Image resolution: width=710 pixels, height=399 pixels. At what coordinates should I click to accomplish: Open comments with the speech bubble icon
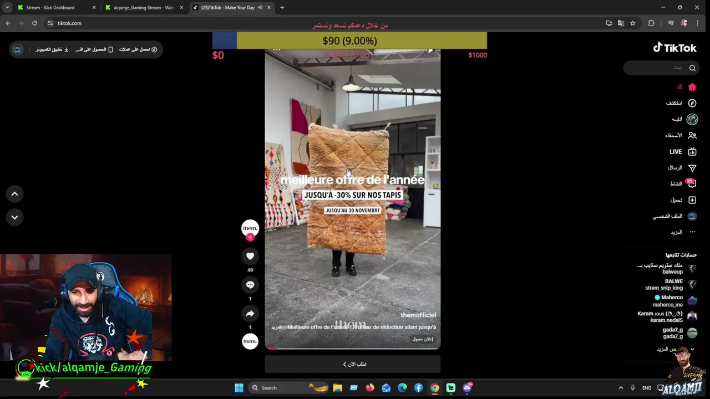[250, 285]
